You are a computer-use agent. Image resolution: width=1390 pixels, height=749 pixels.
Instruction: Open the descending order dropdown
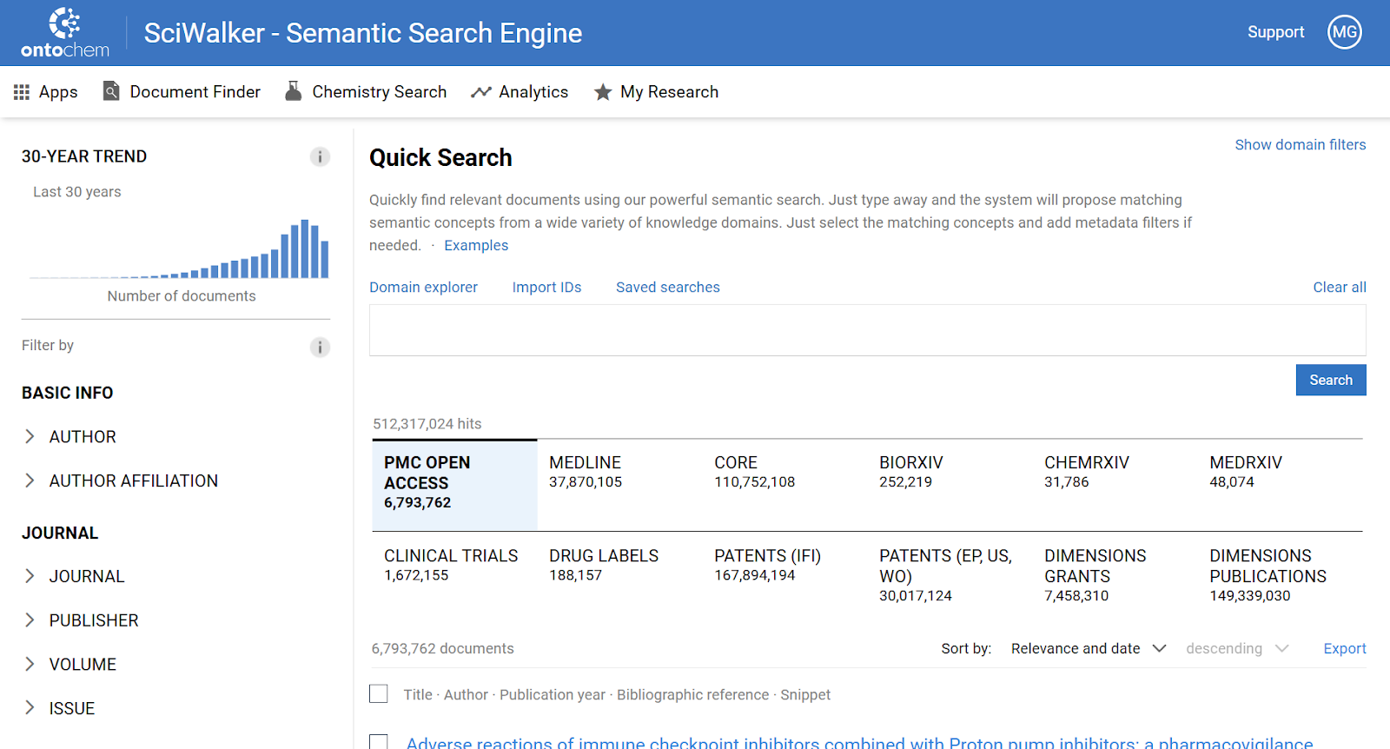coord(1237,648)
